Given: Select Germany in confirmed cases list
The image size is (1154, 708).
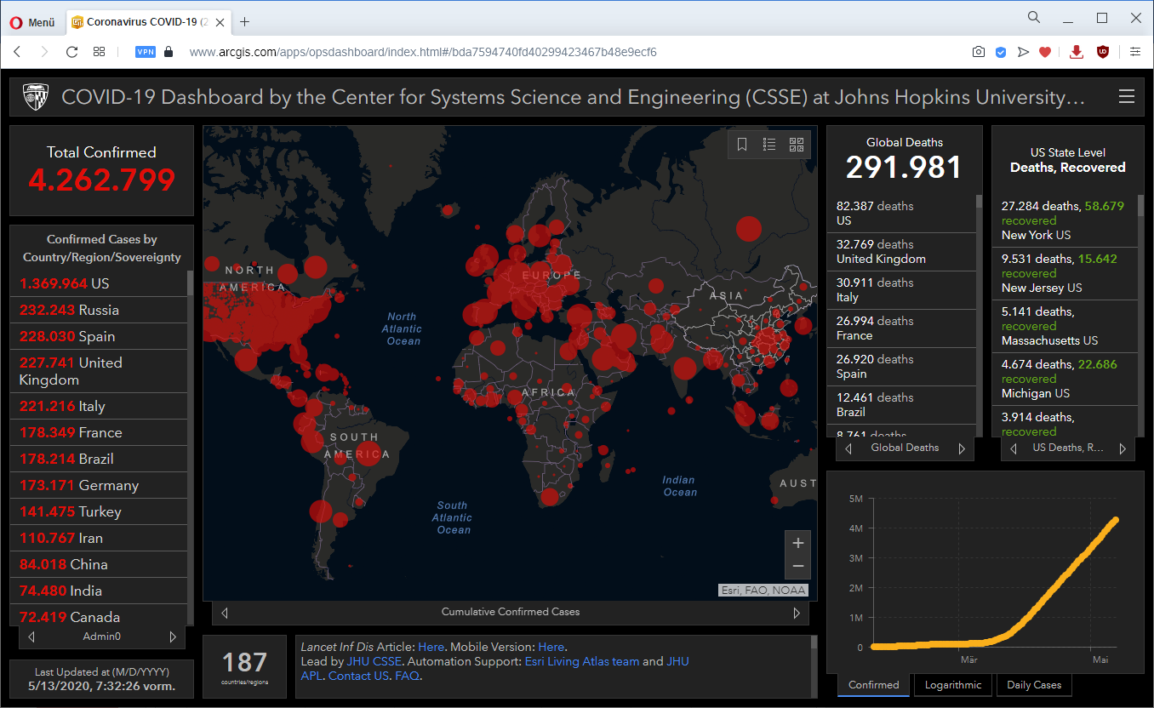Looking at the screenshot, I should pos(98,485).
